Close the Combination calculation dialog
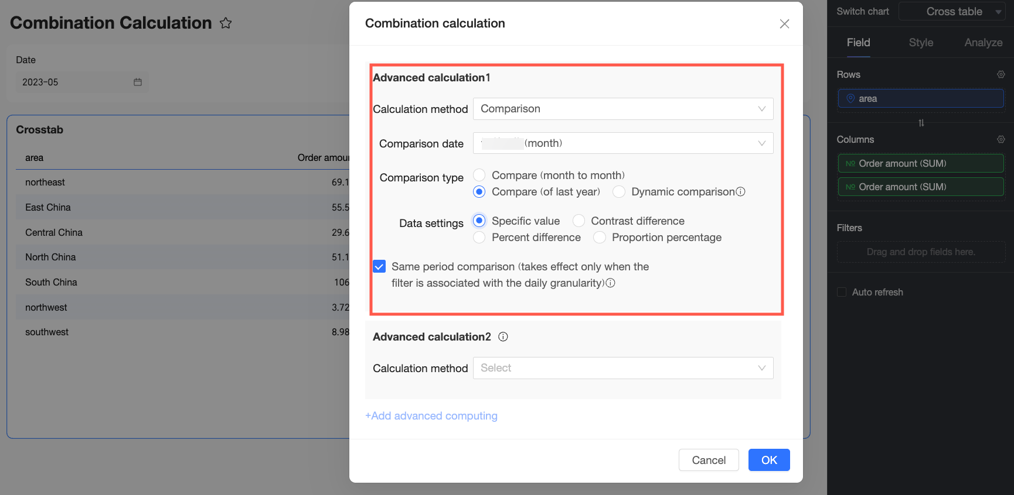The width and height of the screenshot is (1014, 495). point(784,23)
